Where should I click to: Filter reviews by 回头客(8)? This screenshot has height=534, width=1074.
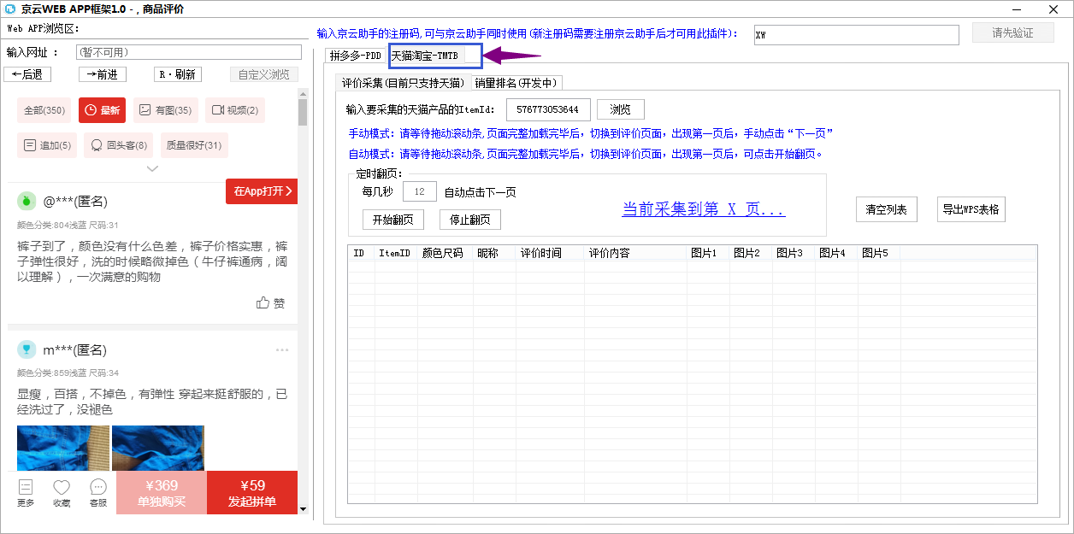[x=119, y=145]
